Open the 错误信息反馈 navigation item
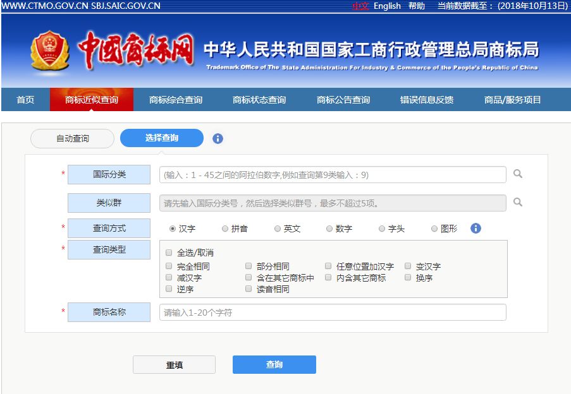Image resolution: width=571 pixels, height=394 pixels. click(427, 100)
